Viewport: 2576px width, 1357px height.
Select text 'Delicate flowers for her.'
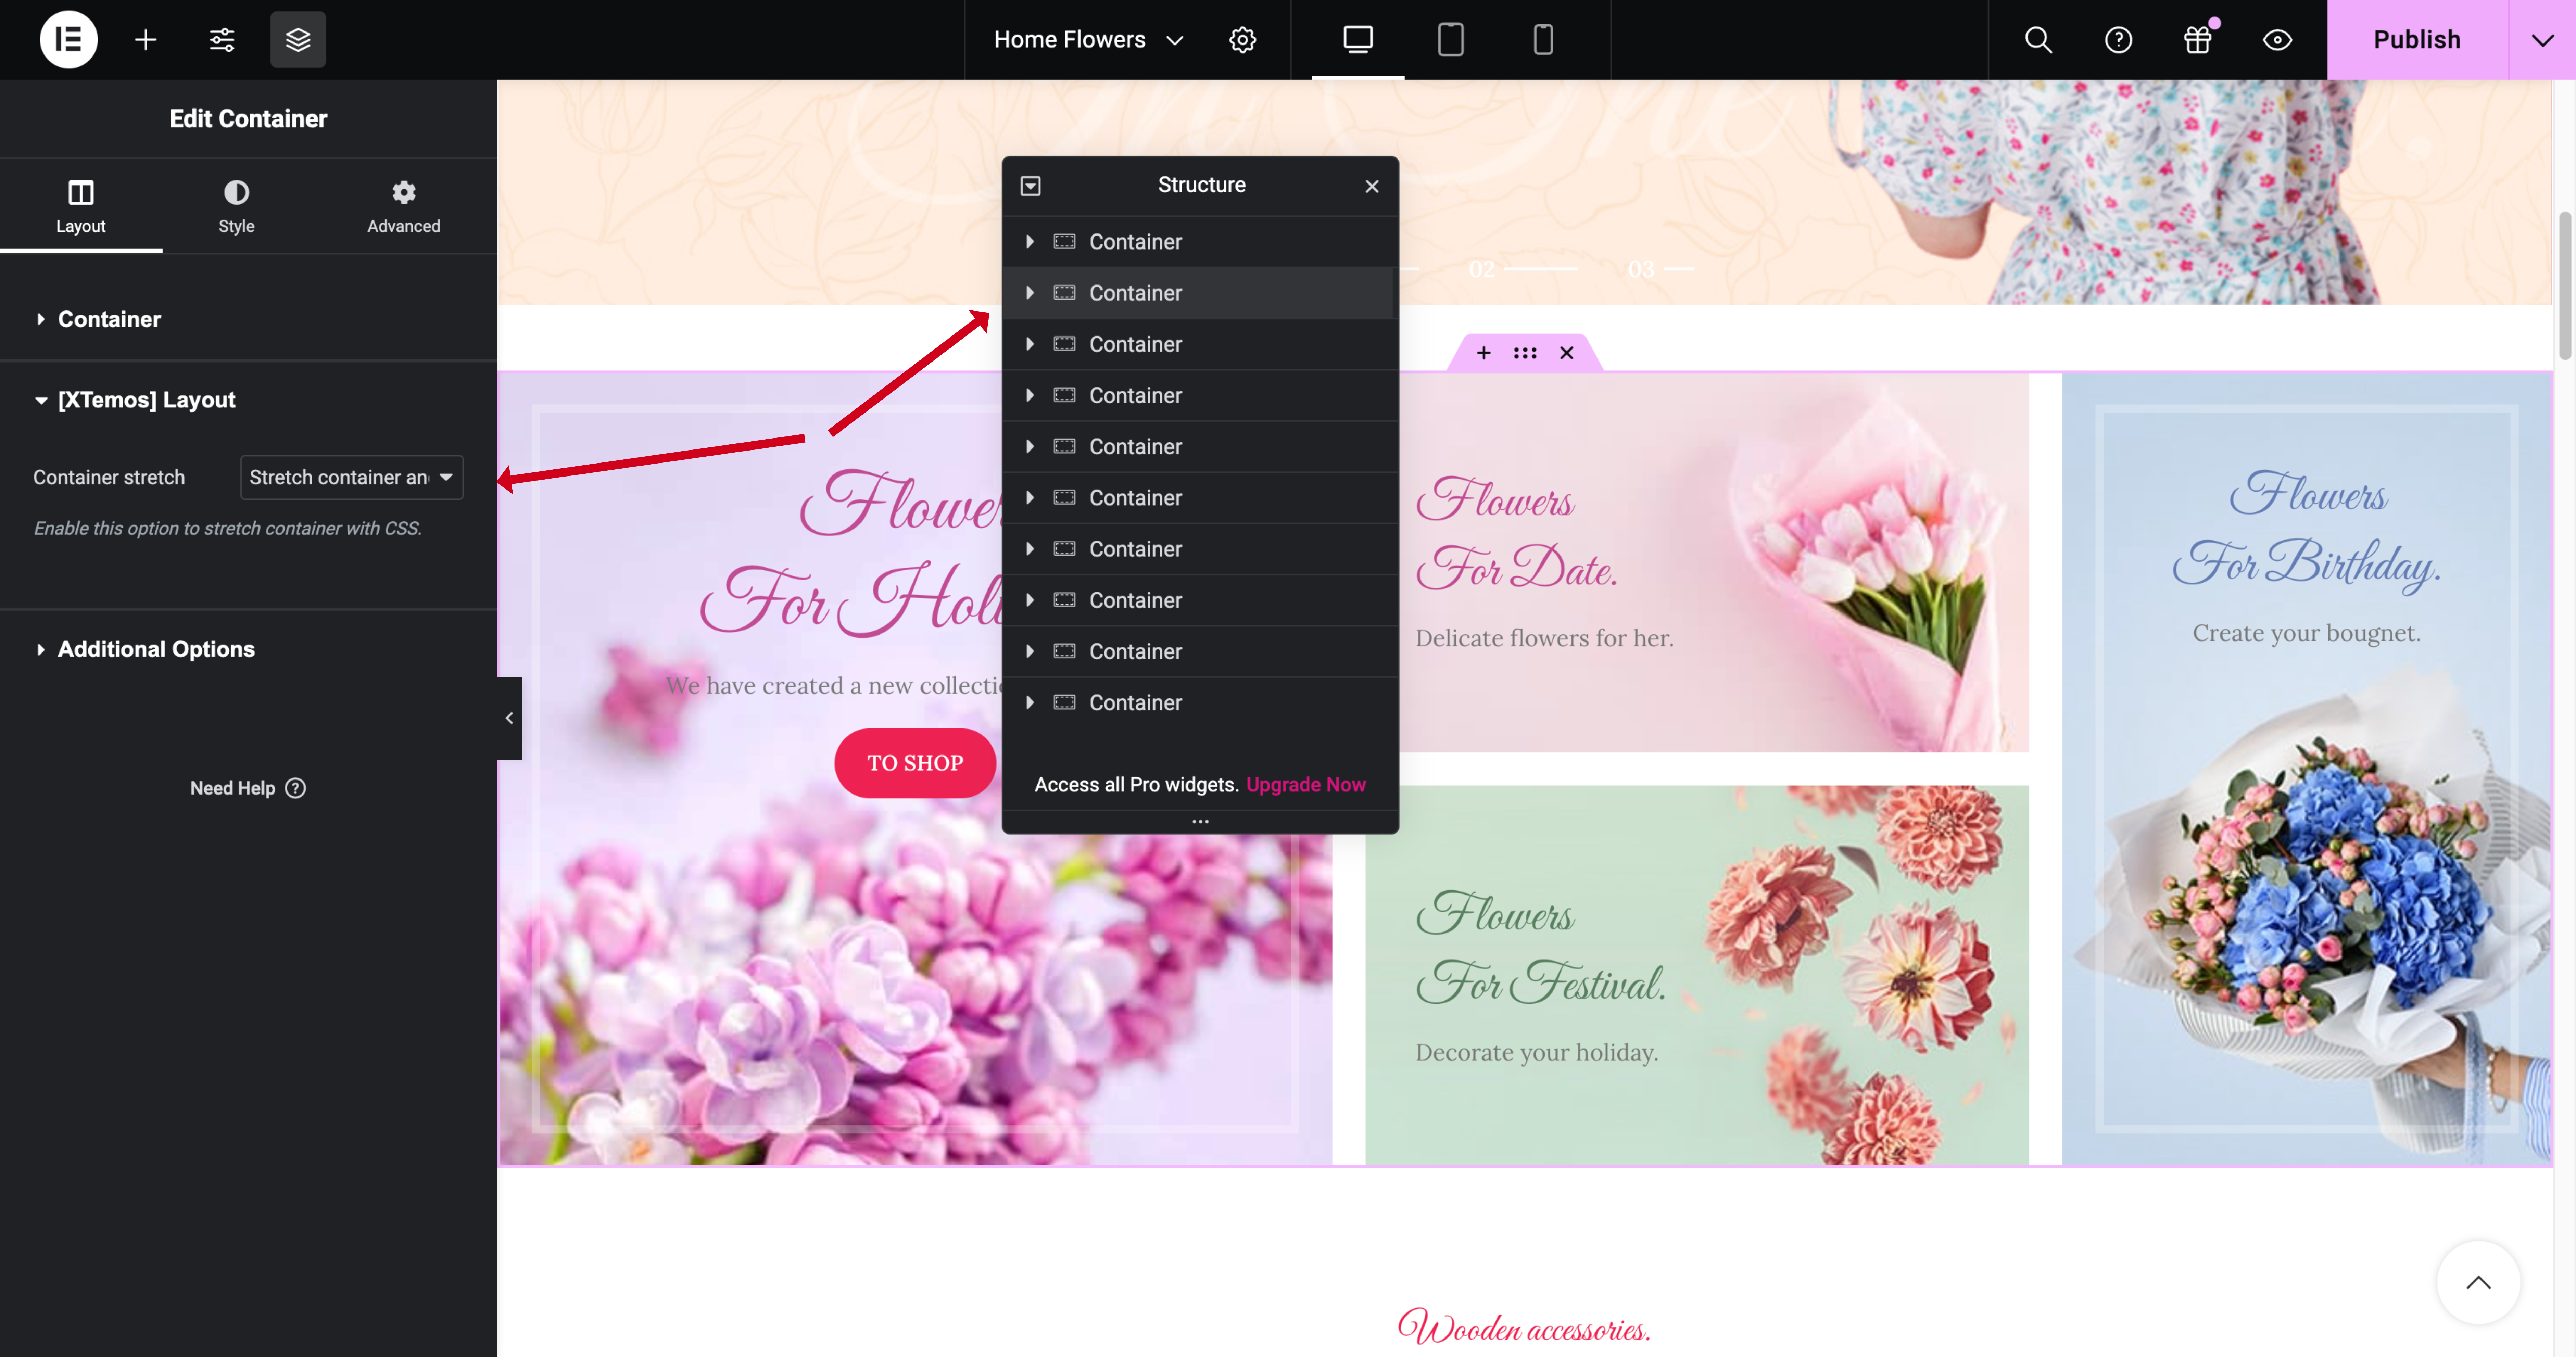click(1544, 638)
